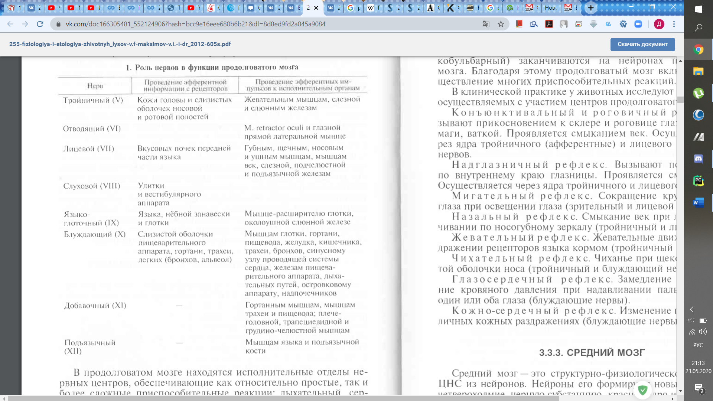
Task: Open the Chrome three-dot menu
Action: pyautogui.click(x=674, y=24)
